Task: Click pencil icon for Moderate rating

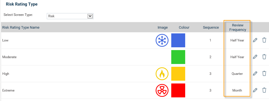Action: (255, 57)
